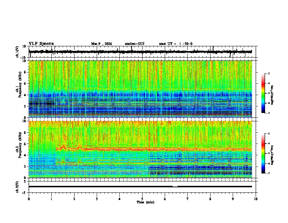Click time axis tick label '5'
288x223 pixels.
point(142,199)
